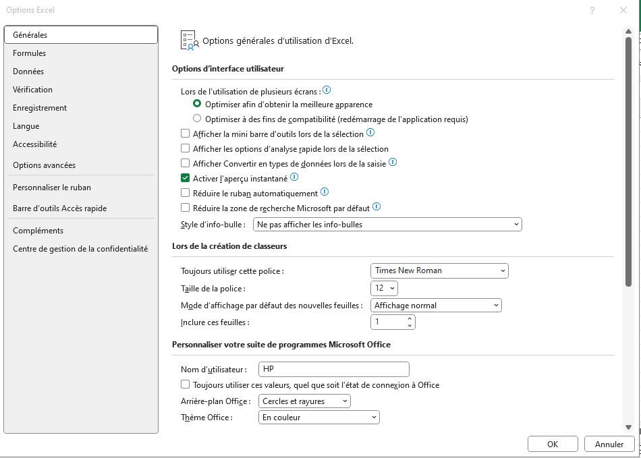This screenshot has height=458, width=641.
Task: Uncheck Activer l'aperçu instantané
Action: tap(185, 178)
